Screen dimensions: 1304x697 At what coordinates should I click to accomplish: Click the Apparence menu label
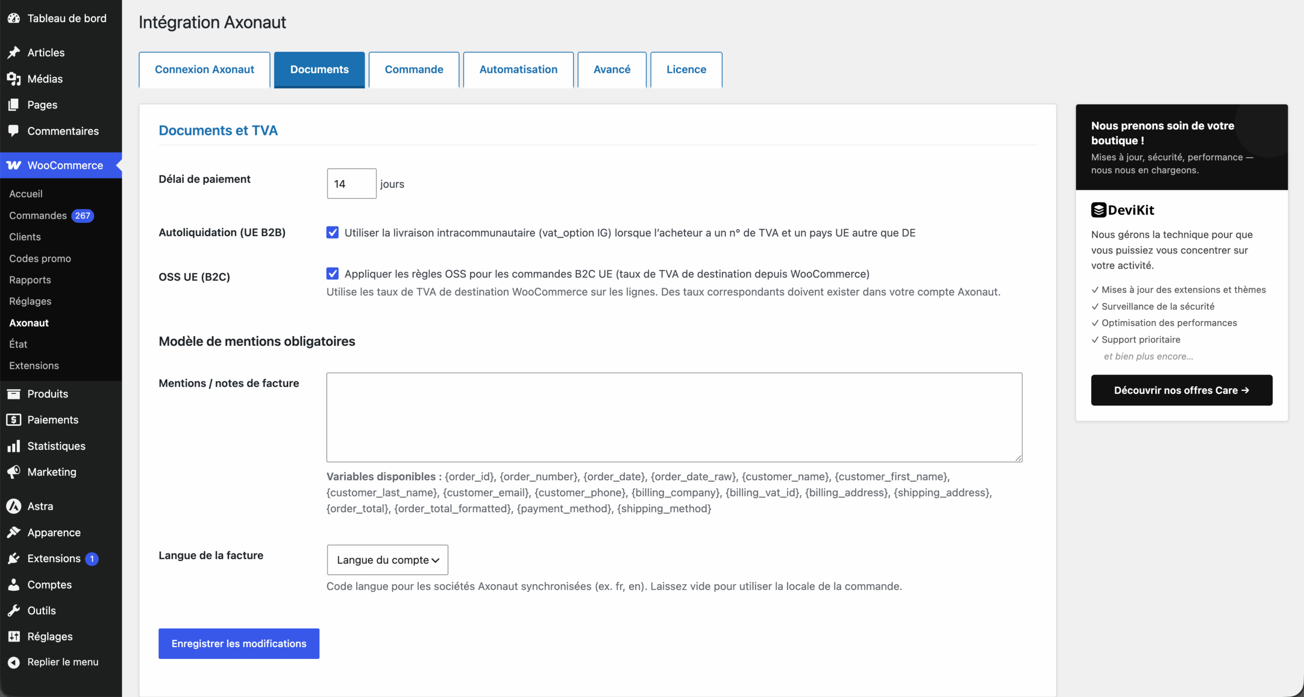click(x=54, y=533)
